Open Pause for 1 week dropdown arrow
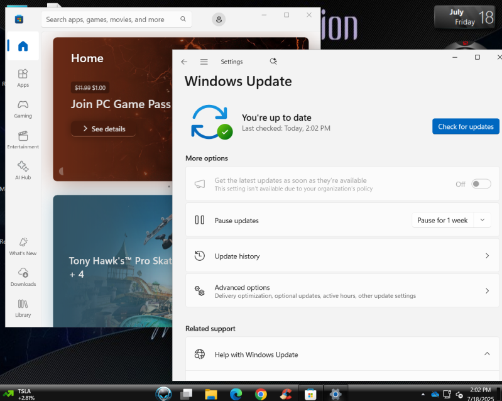Screen dimensions: 502x401 coord(483,220)
